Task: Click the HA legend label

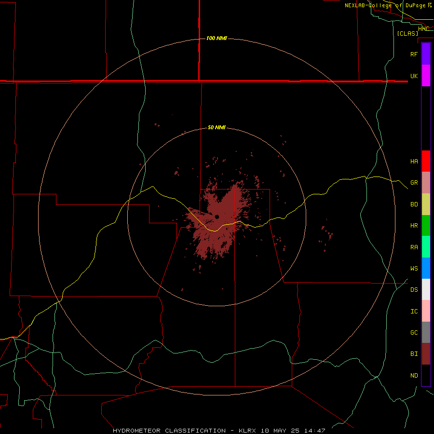Action: click(x=414, y=161)
